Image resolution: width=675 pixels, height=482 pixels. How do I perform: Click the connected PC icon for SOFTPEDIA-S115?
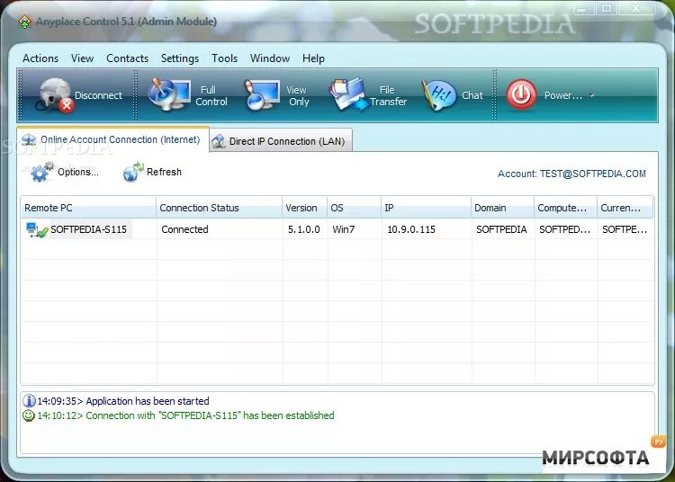(37, 230)
